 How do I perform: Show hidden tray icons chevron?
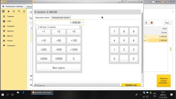pos(141,95)
